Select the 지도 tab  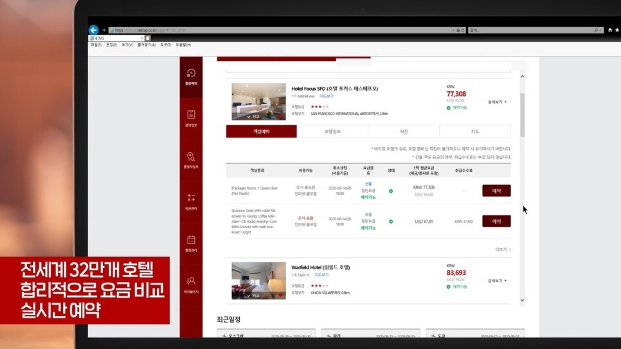click(x=475, y=132)
